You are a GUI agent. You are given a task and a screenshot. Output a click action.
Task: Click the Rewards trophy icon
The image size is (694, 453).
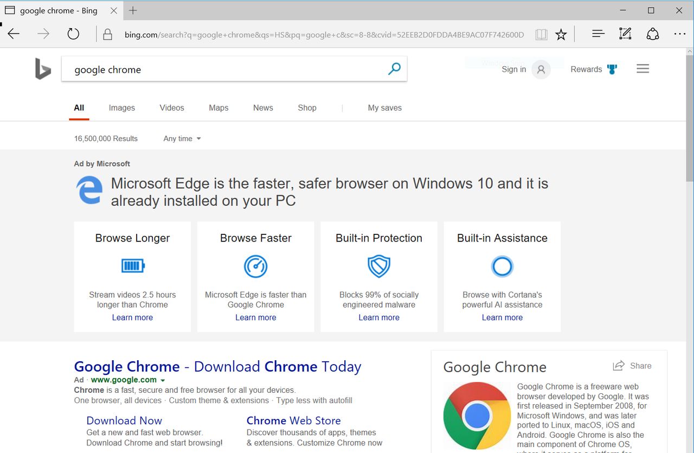tap(612, 69)
